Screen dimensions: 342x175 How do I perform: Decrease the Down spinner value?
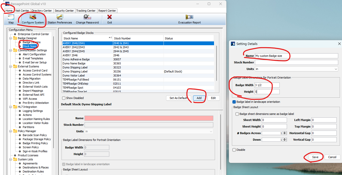[285, 141]
